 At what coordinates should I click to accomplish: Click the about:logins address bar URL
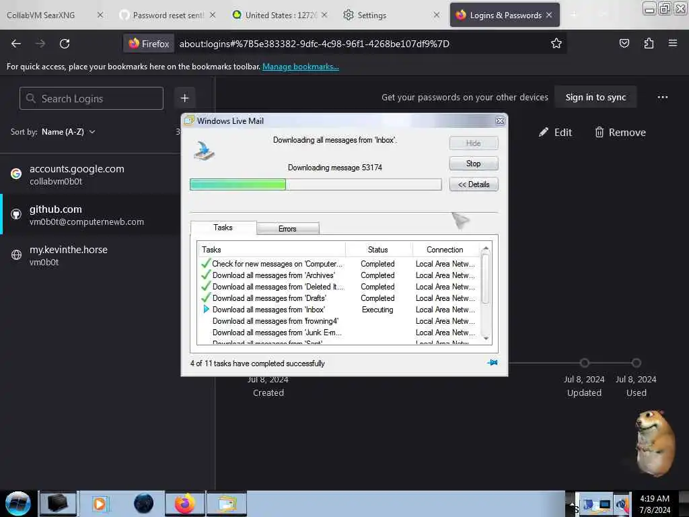(314, 44)
